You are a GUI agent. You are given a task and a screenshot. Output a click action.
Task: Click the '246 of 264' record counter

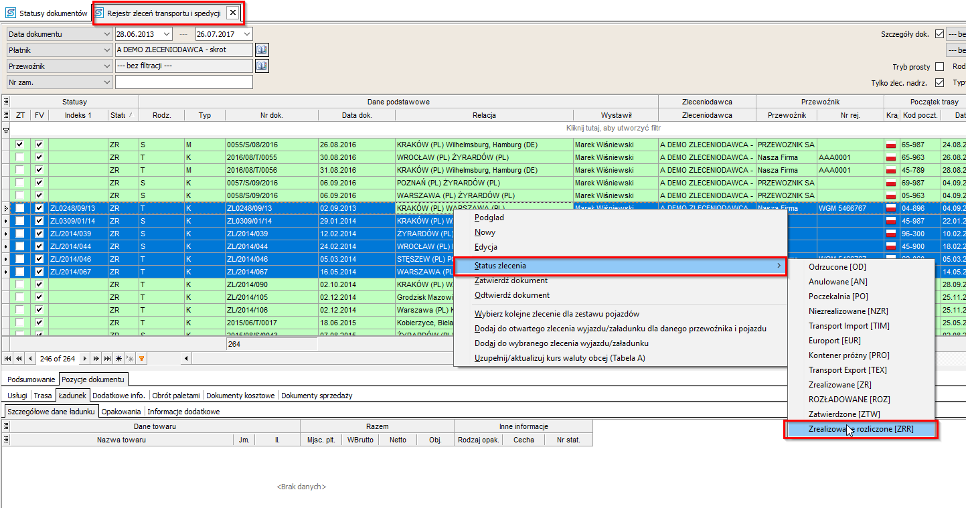pos(58,359)
